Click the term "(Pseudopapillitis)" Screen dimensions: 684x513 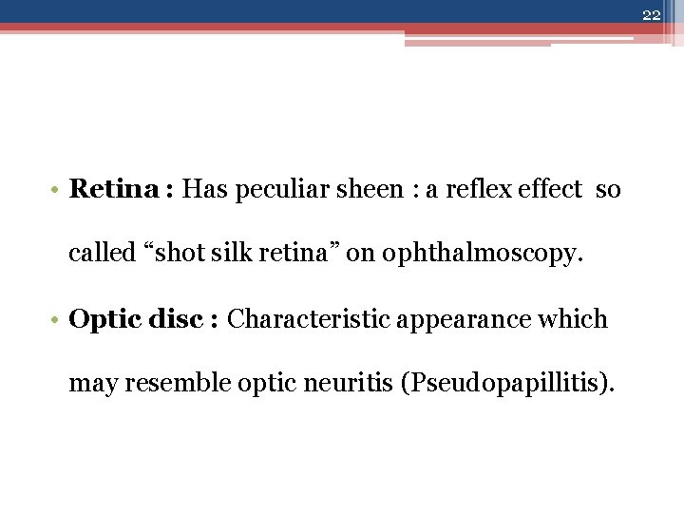(x=507, y=385)
